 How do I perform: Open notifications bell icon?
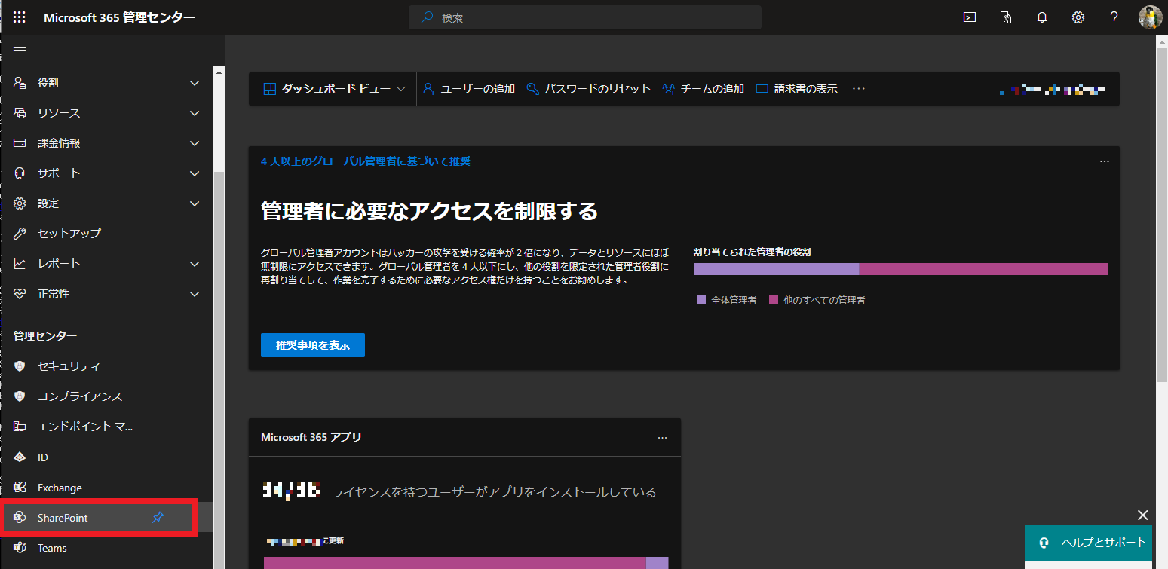pos(1042,17)
